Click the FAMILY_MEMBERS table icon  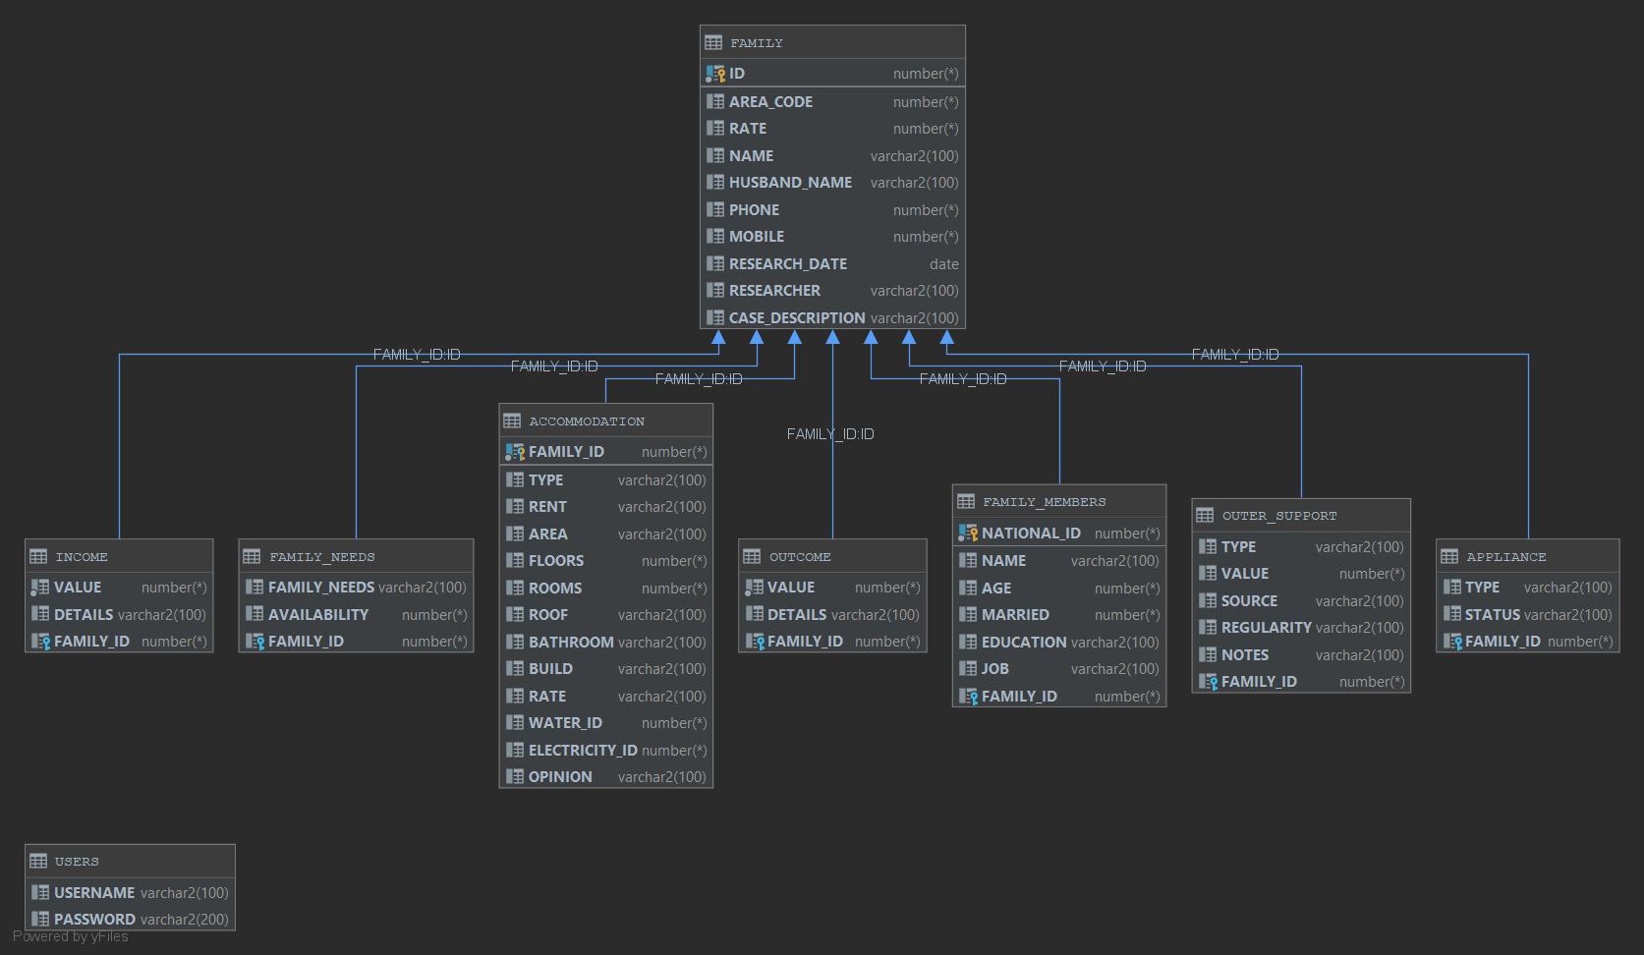pos(966,501)
